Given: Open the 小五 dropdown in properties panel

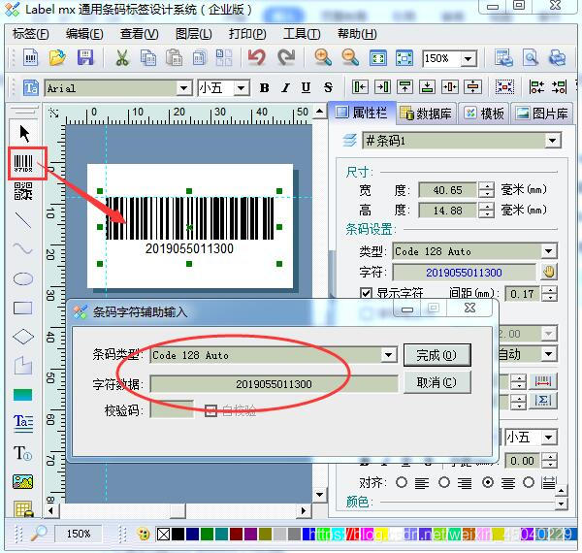Looking at the screenshot, I should tap(549, 438).
